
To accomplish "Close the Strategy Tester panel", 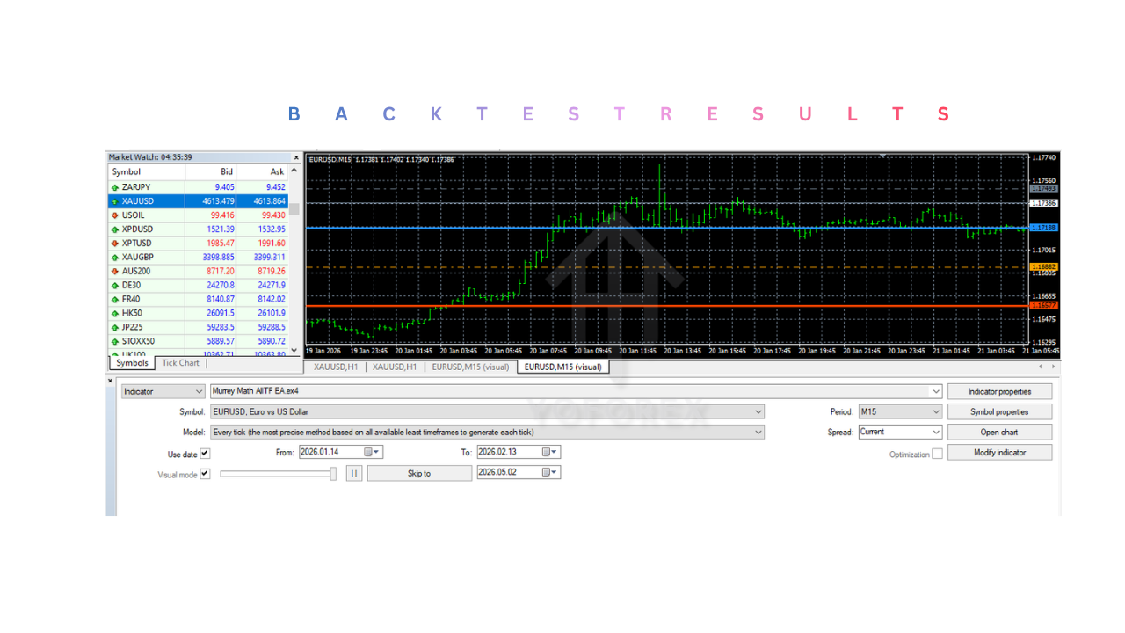I will [x=111, y=381].
